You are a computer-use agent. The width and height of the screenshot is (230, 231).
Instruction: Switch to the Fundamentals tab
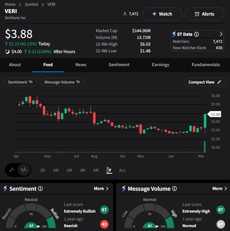(206, 65)
